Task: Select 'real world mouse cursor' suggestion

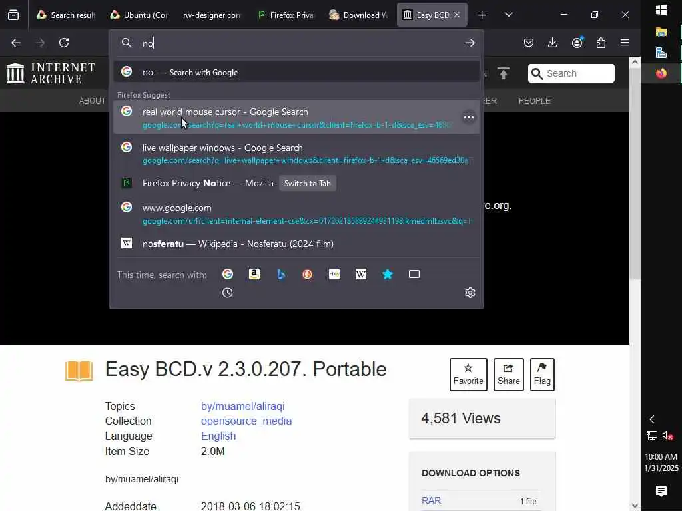Action: coord(296,118)
